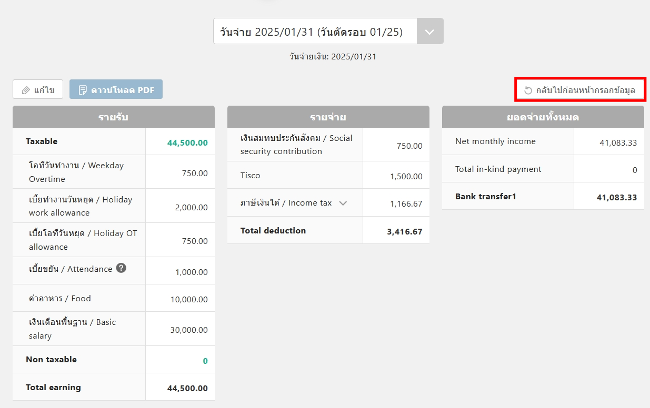Open the pay date dropdown arrow

click(429, 32)
